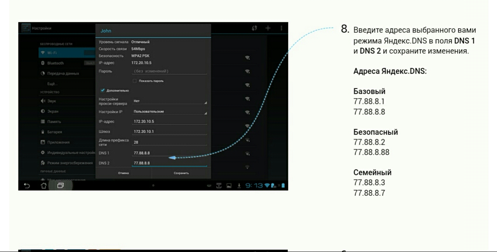This screenshot has height=252, width=497.
Task: Click the Шлюз field showing 172.20.10.1
Action: pos(170,132)
